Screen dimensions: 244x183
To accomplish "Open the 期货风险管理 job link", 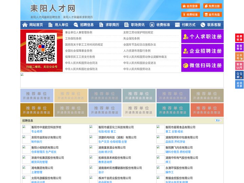I will (x=39, y=162).
